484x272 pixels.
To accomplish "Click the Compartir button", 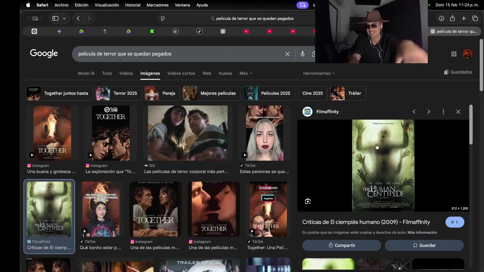I will 342,245.
